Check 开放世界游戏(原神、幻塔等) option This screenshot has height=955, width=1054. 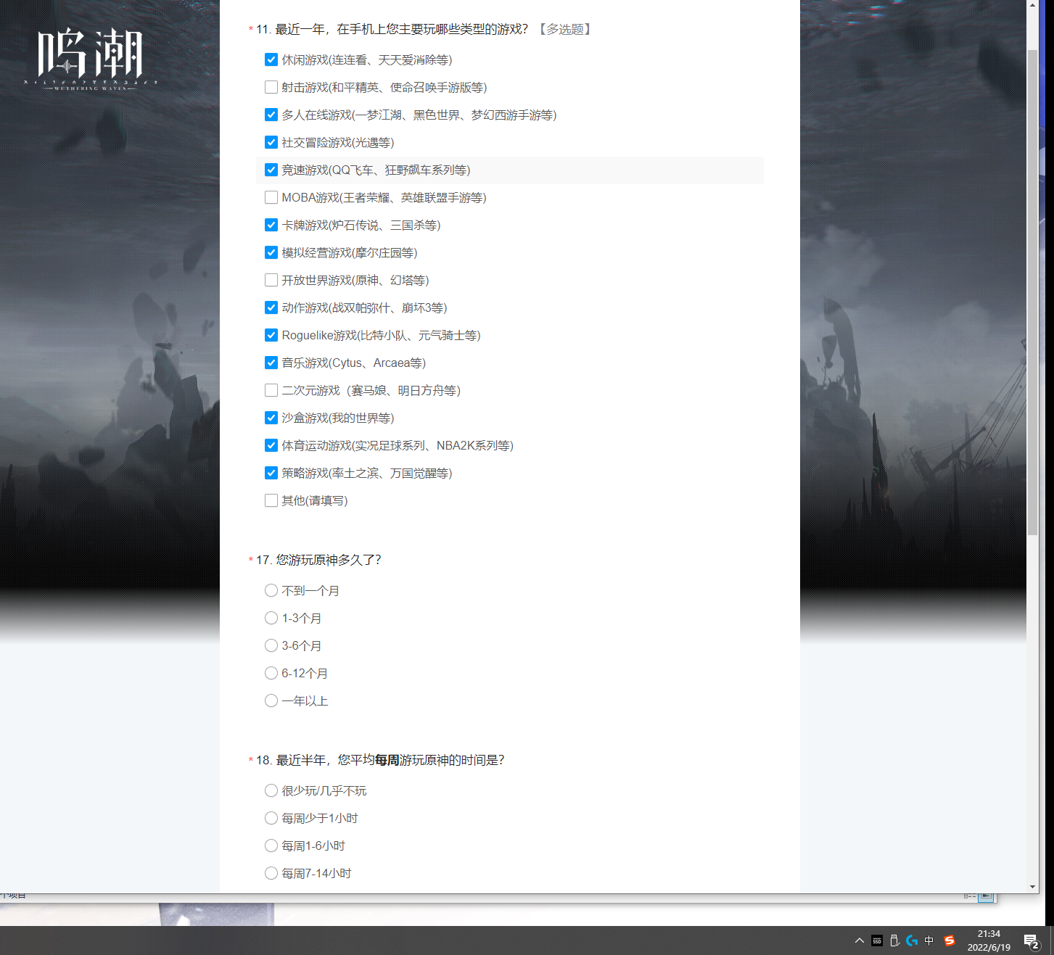271,280
